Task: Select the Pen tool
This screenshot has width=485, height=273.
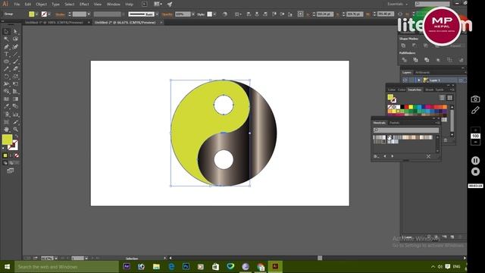Action: click(6, 47)
